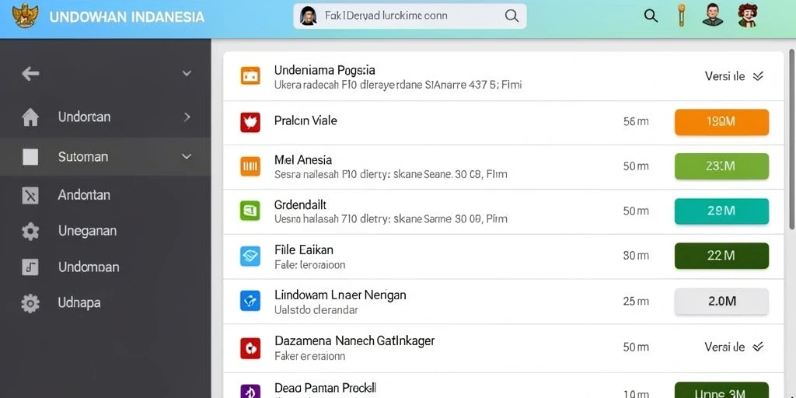Click the gray 2.0M button

pyautogui.click(x=721, y=301)
